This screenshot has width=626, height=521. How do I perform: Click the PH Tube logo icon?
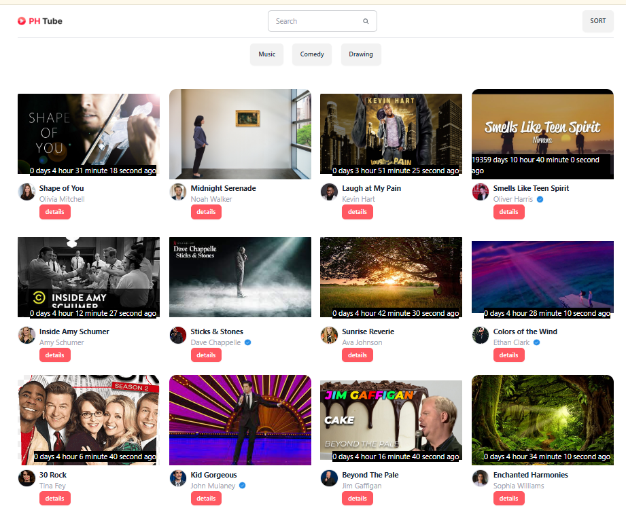[22, 21]
